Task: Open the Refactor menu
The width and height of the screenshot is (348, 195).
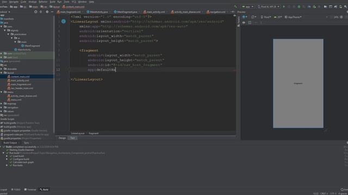Action: pos(43,2)
